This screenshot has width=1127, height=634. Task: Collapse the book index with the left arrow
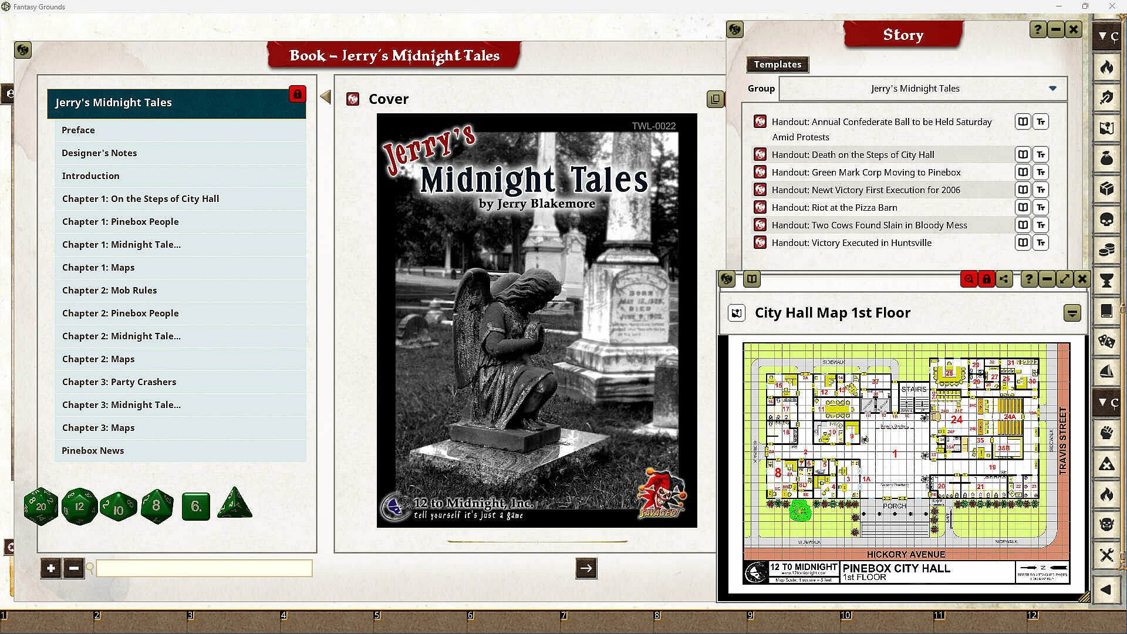pos(326,97)
